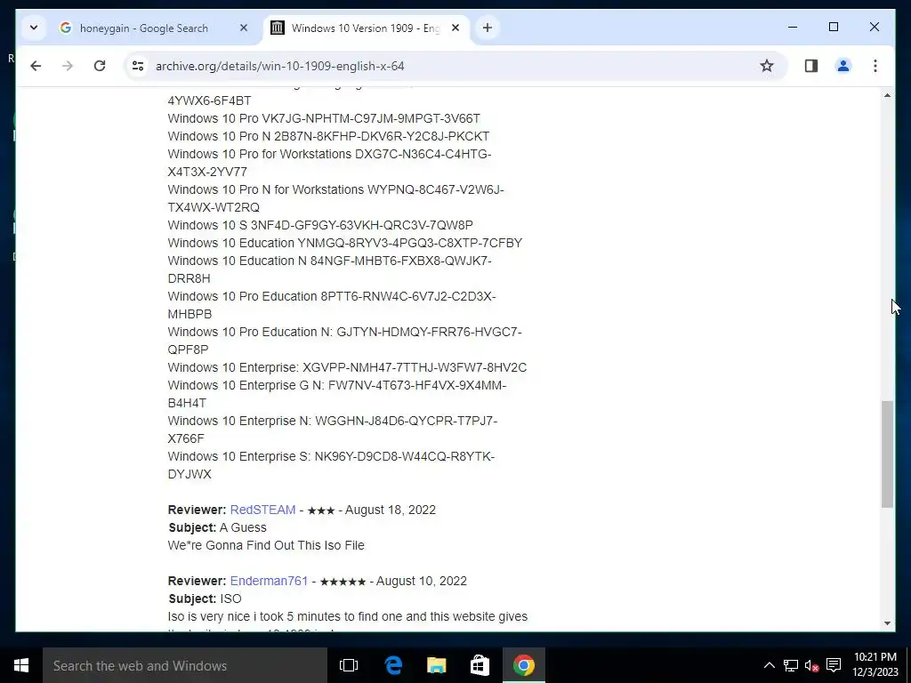Click the Windows 10 Enterprise: XGVPP key line
The height and width of the screenshot is (683, 911).
click(x=348, y=367)
